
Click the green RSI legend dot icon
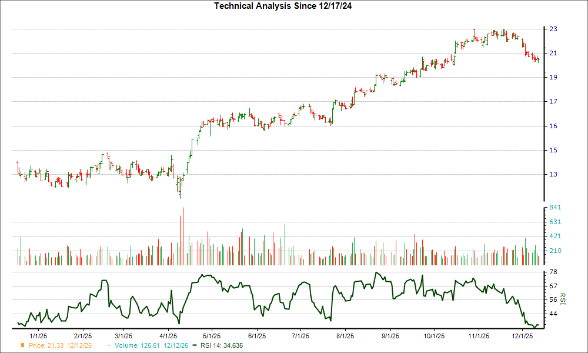pyautogui.click(x=195, y=346)
